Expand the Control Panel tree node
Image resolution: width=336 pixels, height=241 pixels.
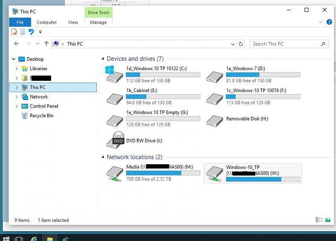coord(17,106)
